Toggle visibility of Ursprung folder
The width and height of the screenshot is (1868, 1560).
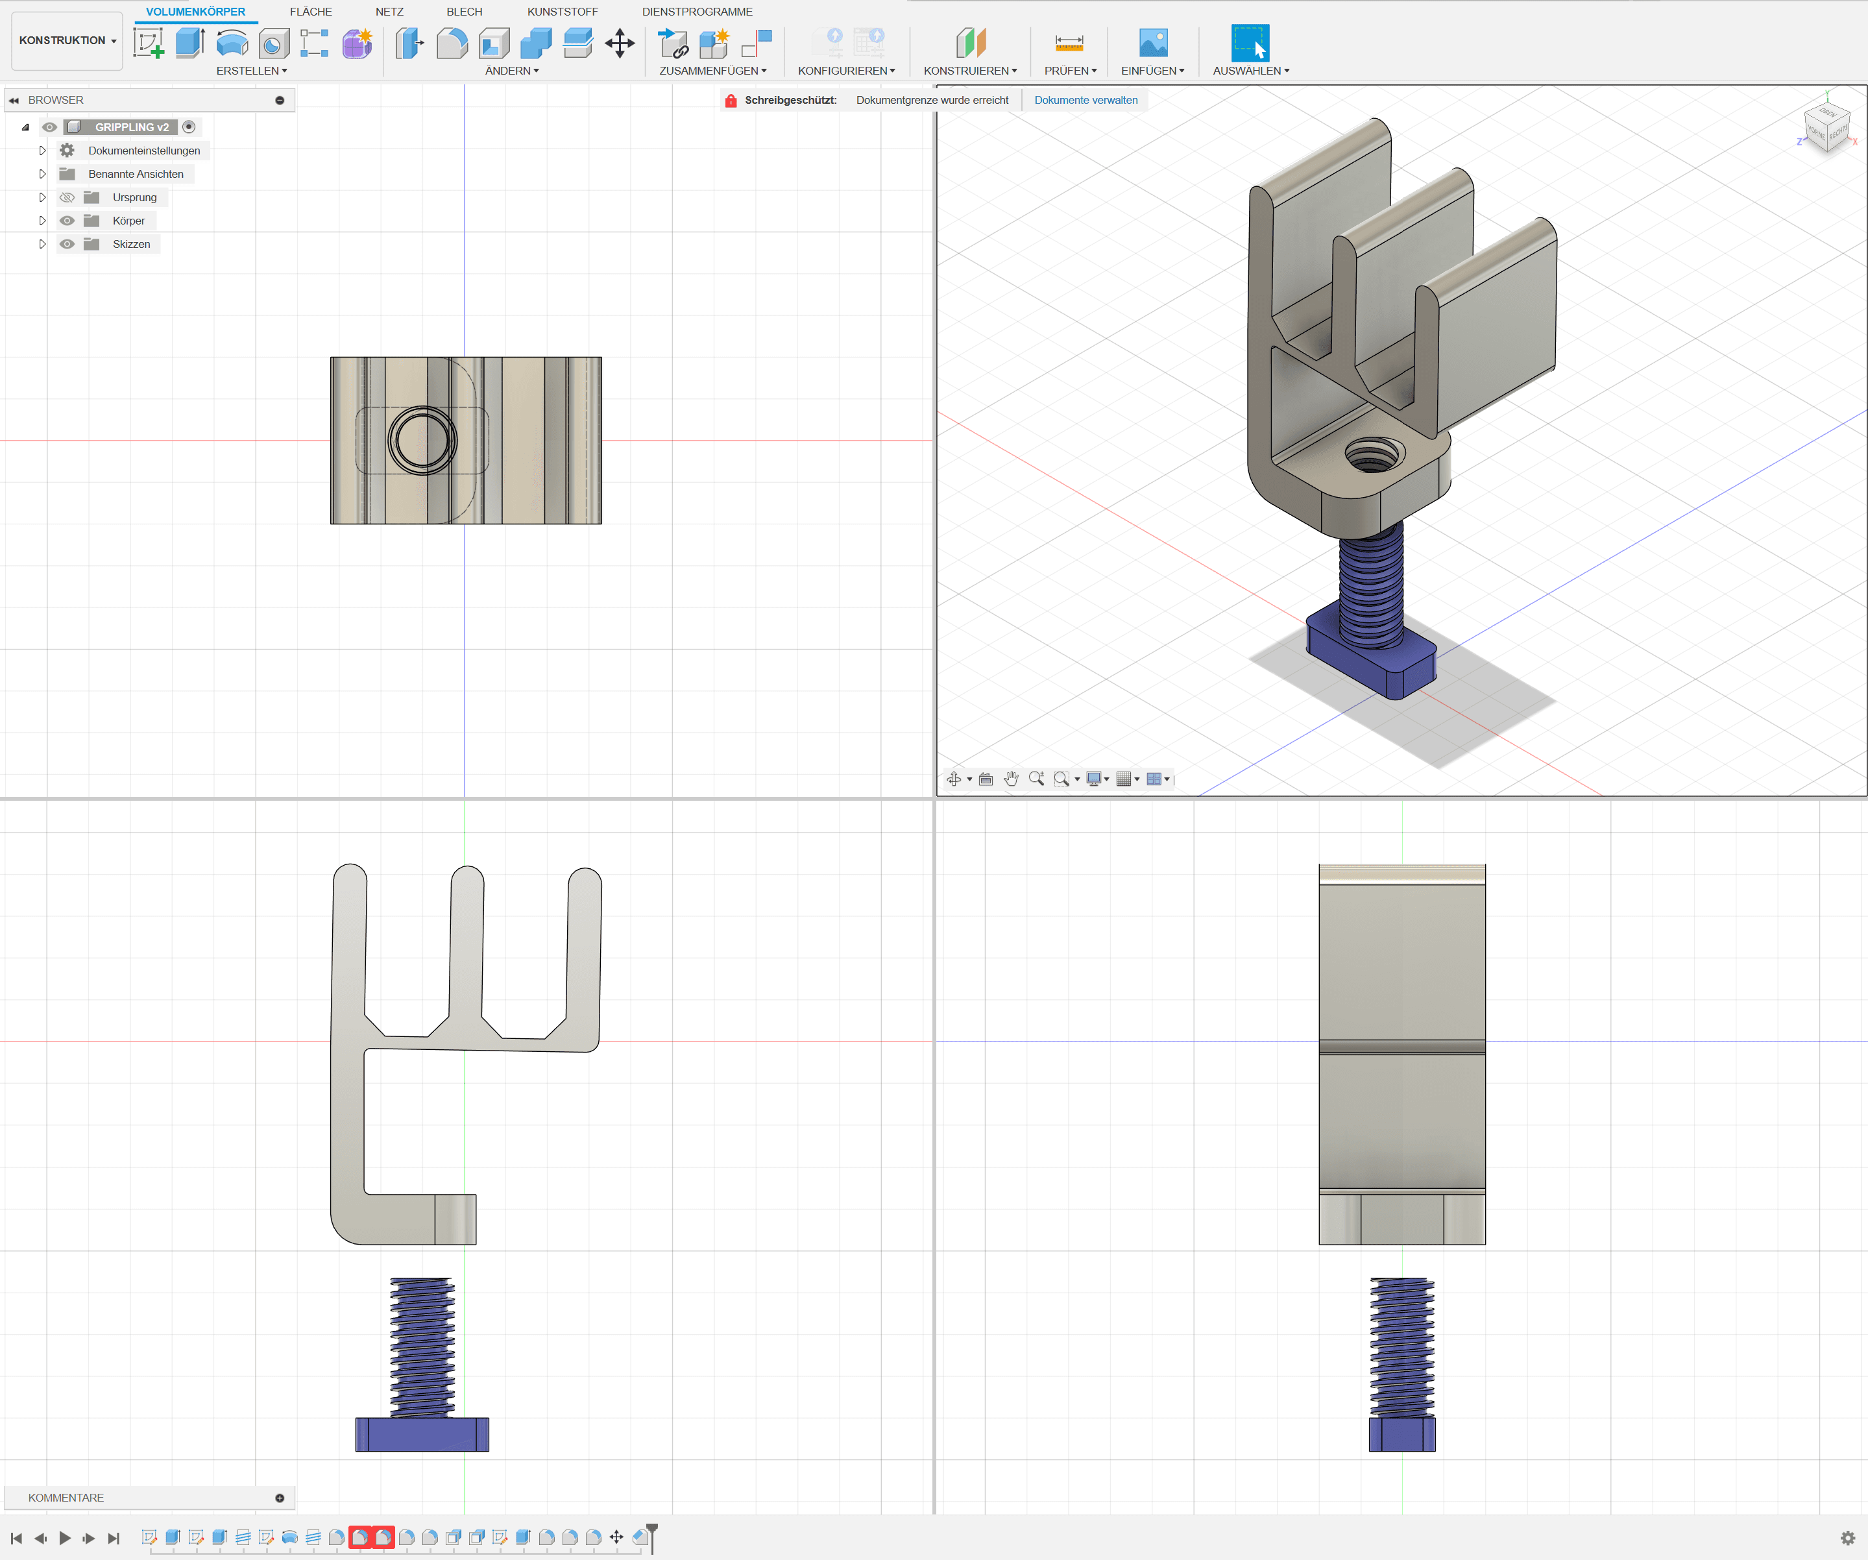pos(67,197)
